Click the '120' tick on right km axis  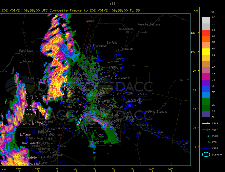tap(193, 33)
